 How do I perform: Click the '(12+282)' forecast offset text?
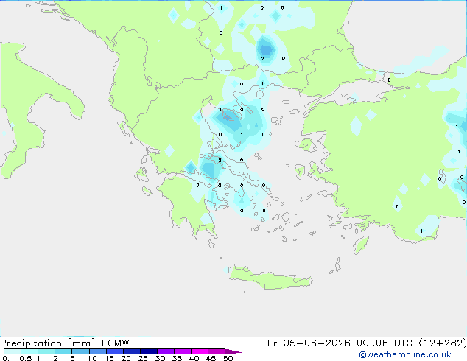[443, 343]
